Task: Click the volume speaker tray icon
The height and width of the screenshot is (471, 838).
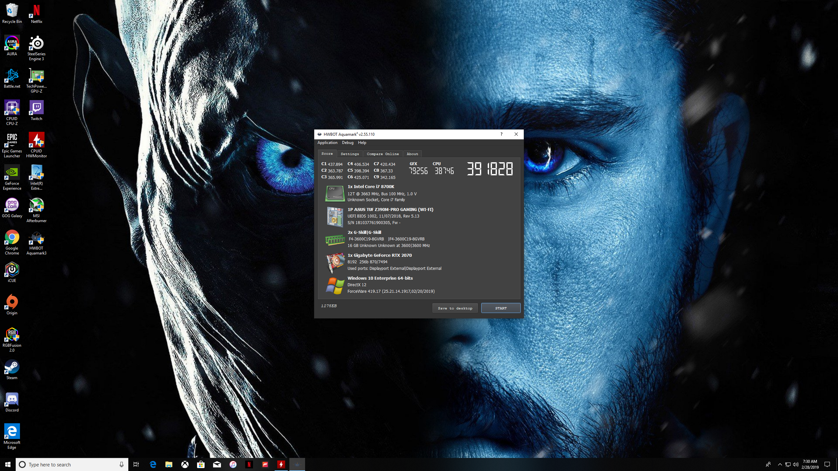Action: (795, 464)
